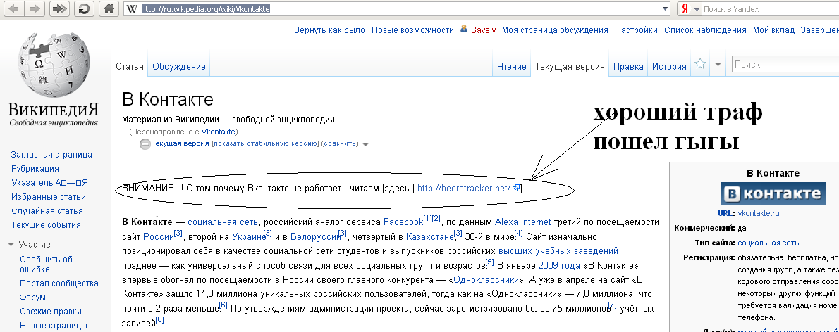Open the Savely user page link
Viewport: 839px width, 332px height.
click(483, 30)
